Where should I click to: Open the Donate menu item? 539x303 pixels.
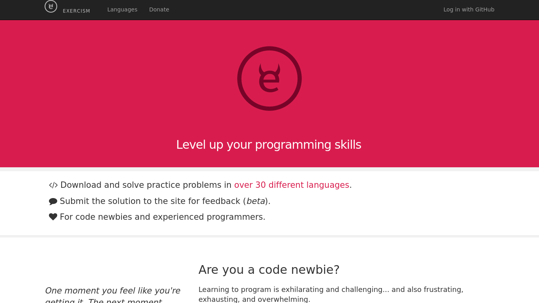[x=159, y=9]
